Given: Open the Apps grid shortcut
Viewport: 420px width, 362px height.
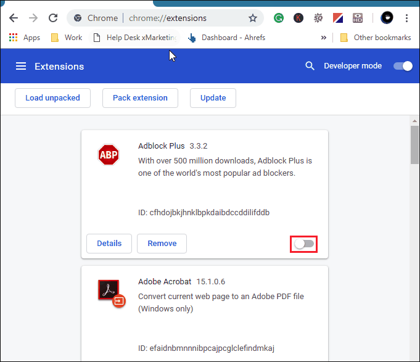Looking at the screenshot, I should (25, 38).
